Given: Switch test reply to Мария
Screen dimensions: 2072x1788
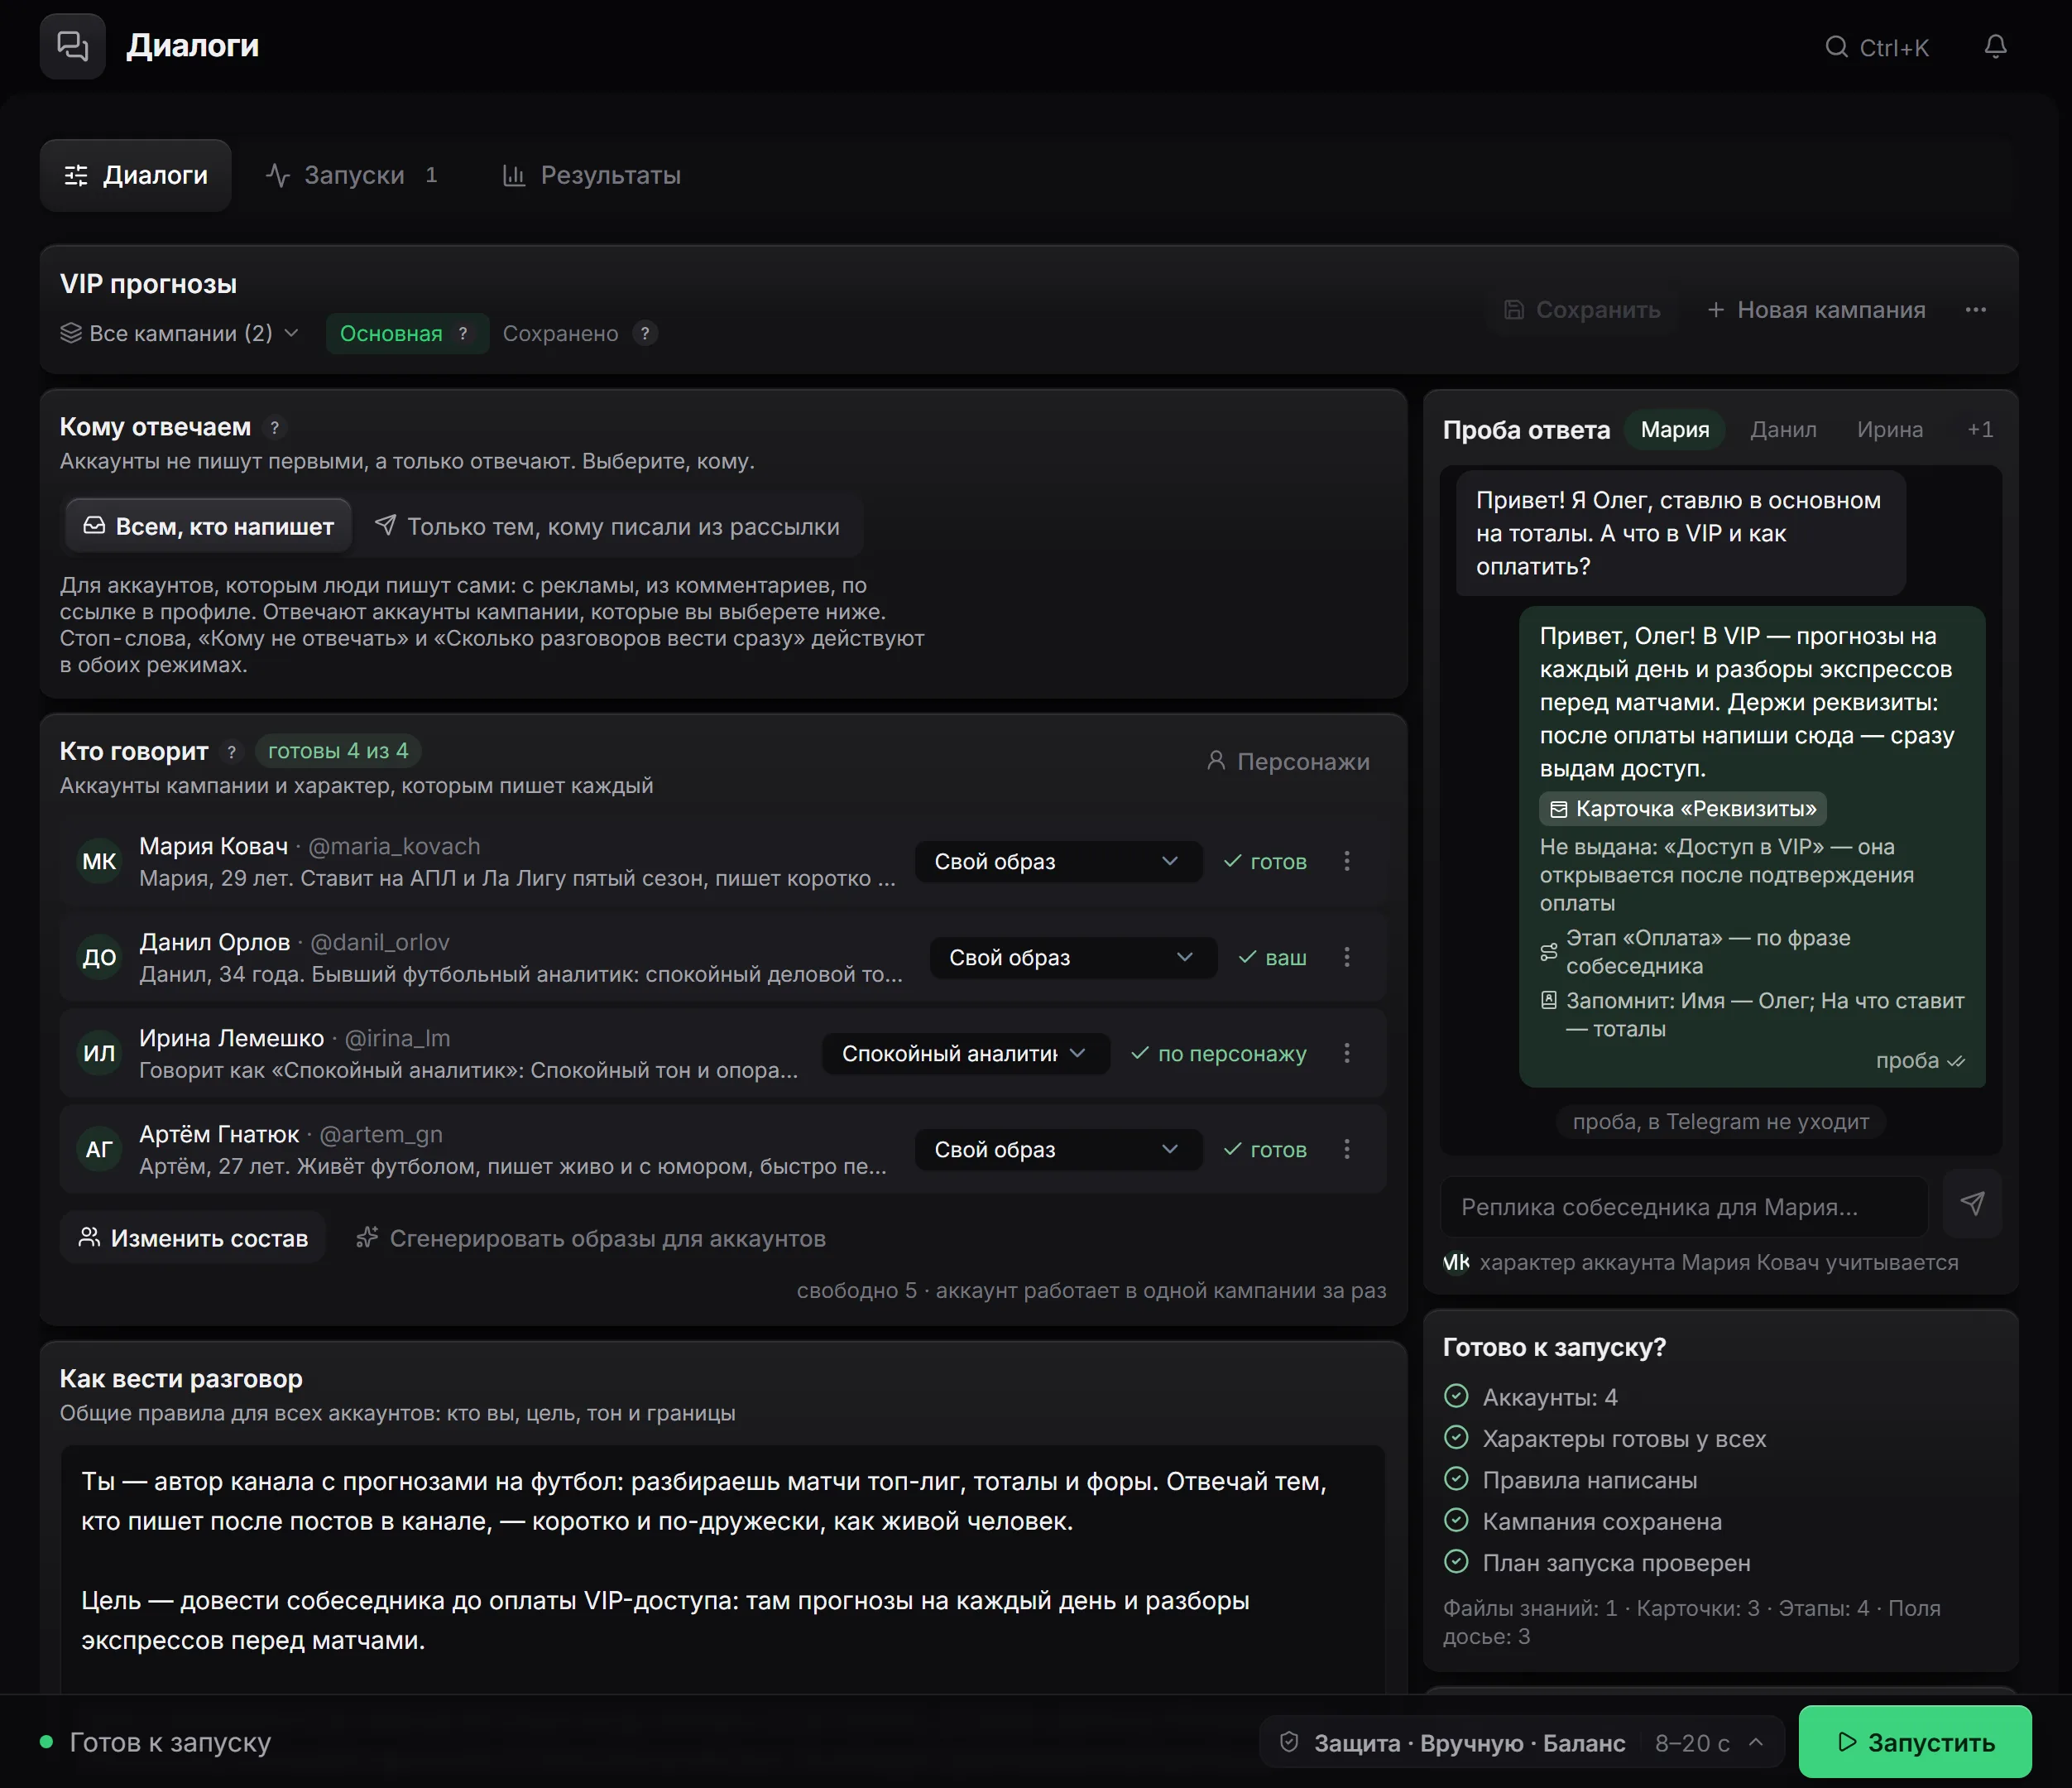Looking at the screenshot, I should coord(1675,430).
